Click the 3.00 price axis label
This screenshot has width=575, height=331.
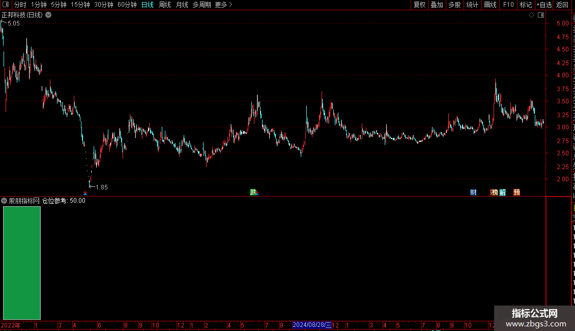point(562,127)
